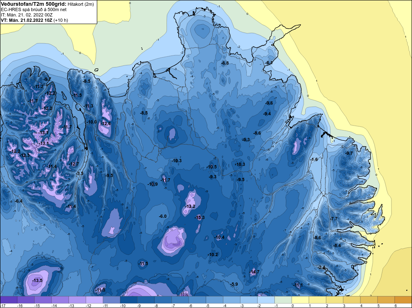
Task: Select the pale green swatch between -1 and 0
Action: pyautogui.click(x=283, y=300)
